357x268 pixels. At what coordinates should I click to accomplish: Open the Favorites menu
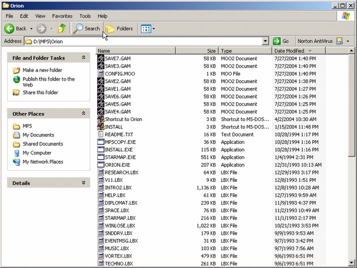click(x=62, y=16)
